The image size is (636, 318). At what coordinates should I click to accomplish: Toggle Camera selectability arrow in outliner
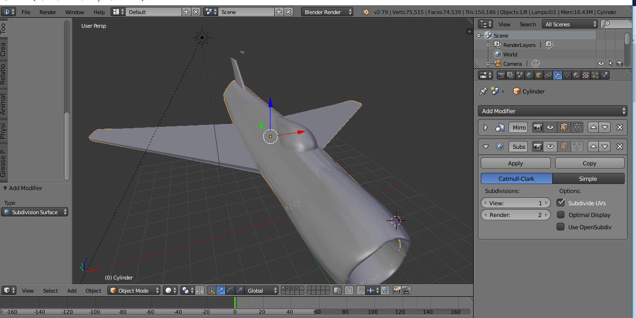tap(611, 63)
